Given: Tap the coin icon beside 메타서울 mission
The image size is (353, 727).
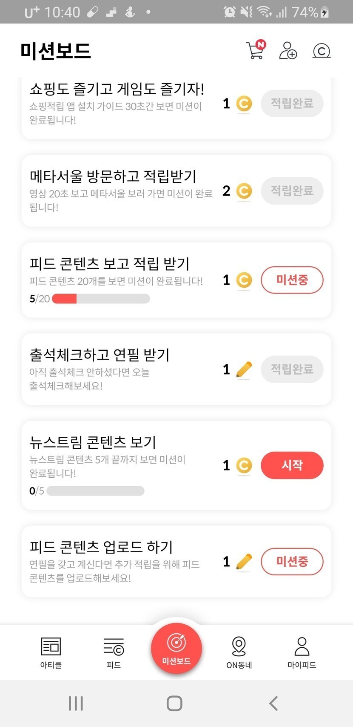Looking at the screenshot, I should pos(244,191).
